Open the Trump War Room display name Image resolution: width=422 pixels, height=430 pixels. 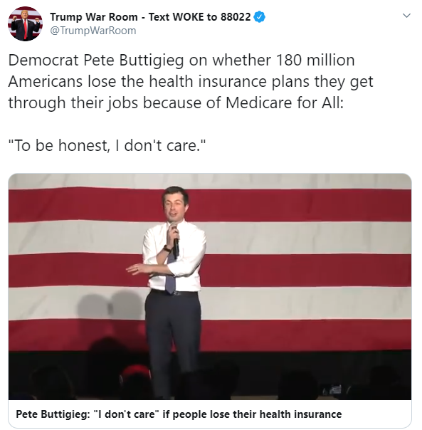click(x=150, y=17)
